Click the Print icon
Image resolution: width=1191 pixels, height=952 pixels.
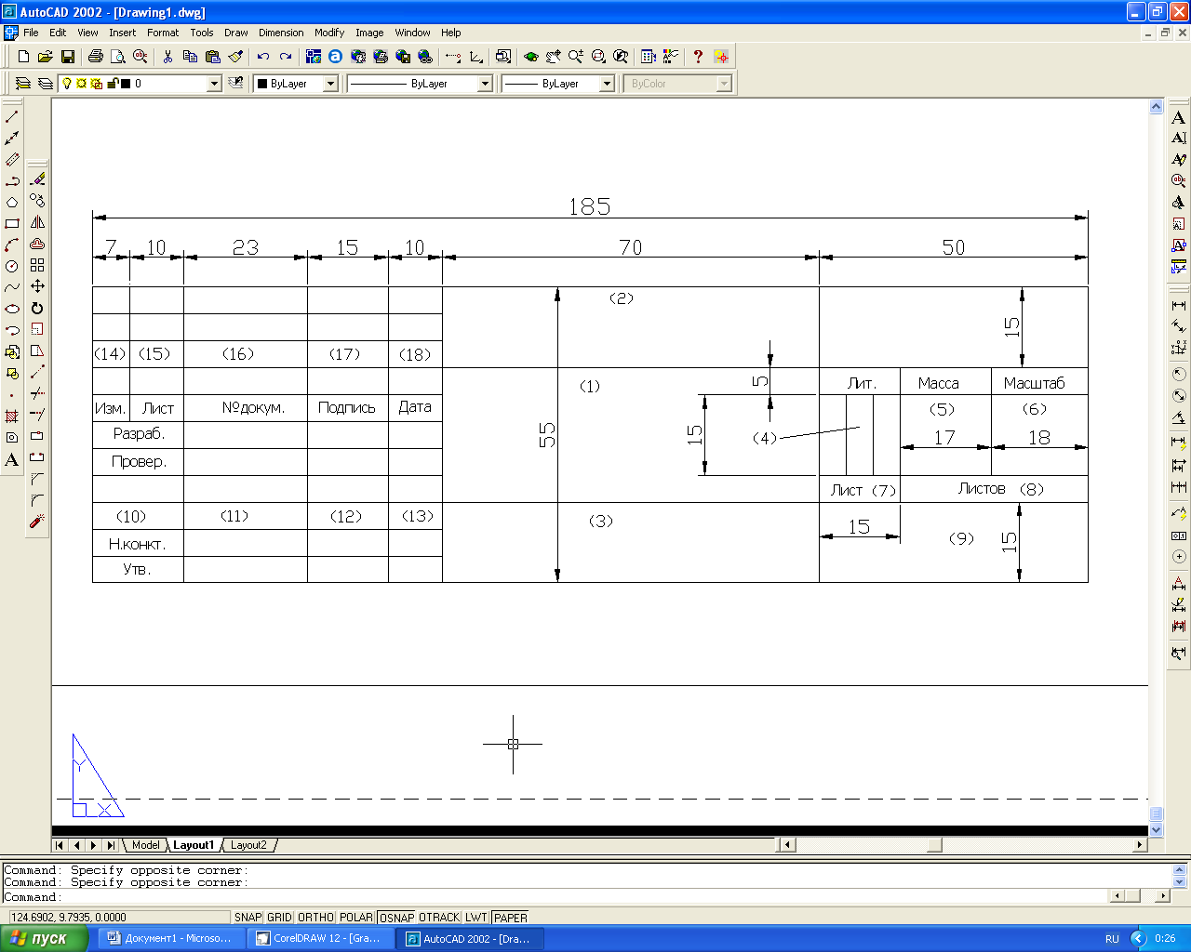tap(95, 57)
